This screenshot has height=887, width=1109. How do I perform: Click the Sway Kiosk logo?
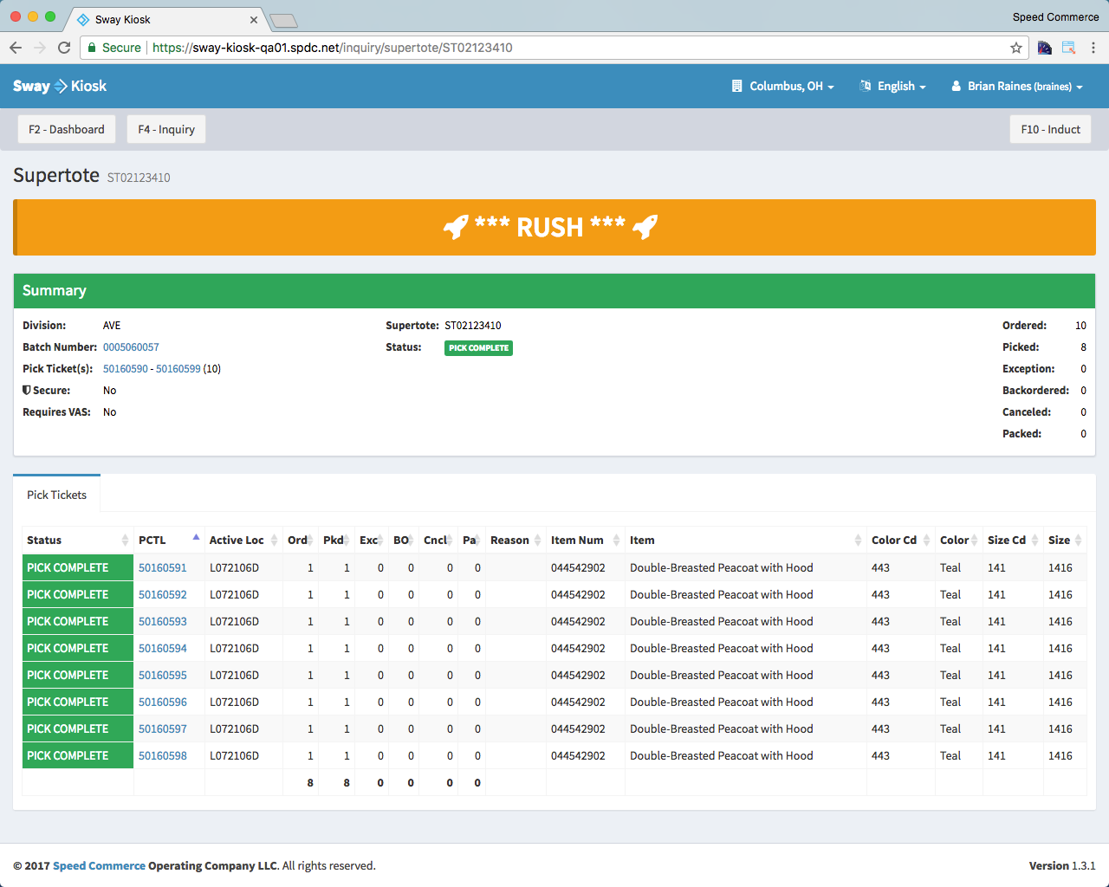pyautogui.click(x=60, y=86)
